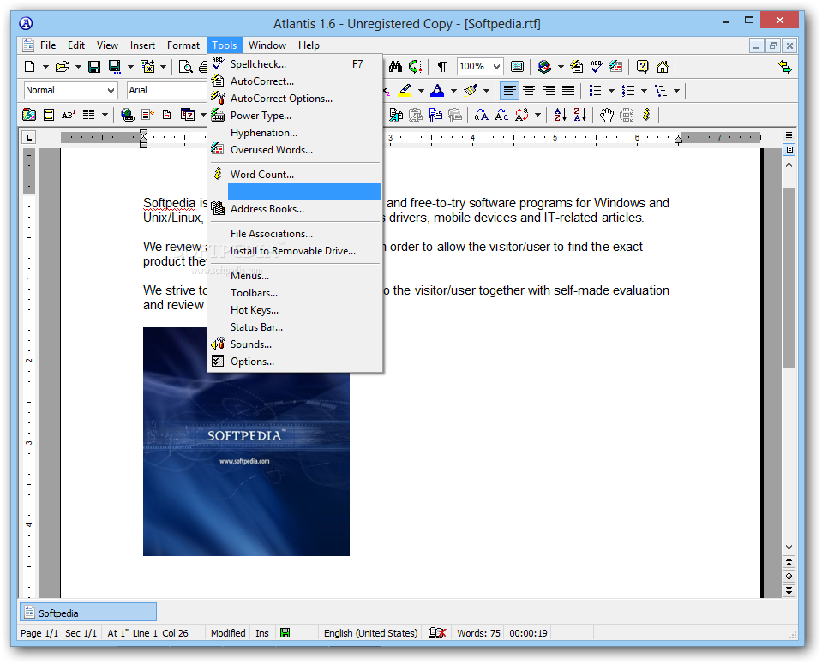822x664 pixels.
Task: Click the Save floppy disk icon
Action: (x=94, y=67)
